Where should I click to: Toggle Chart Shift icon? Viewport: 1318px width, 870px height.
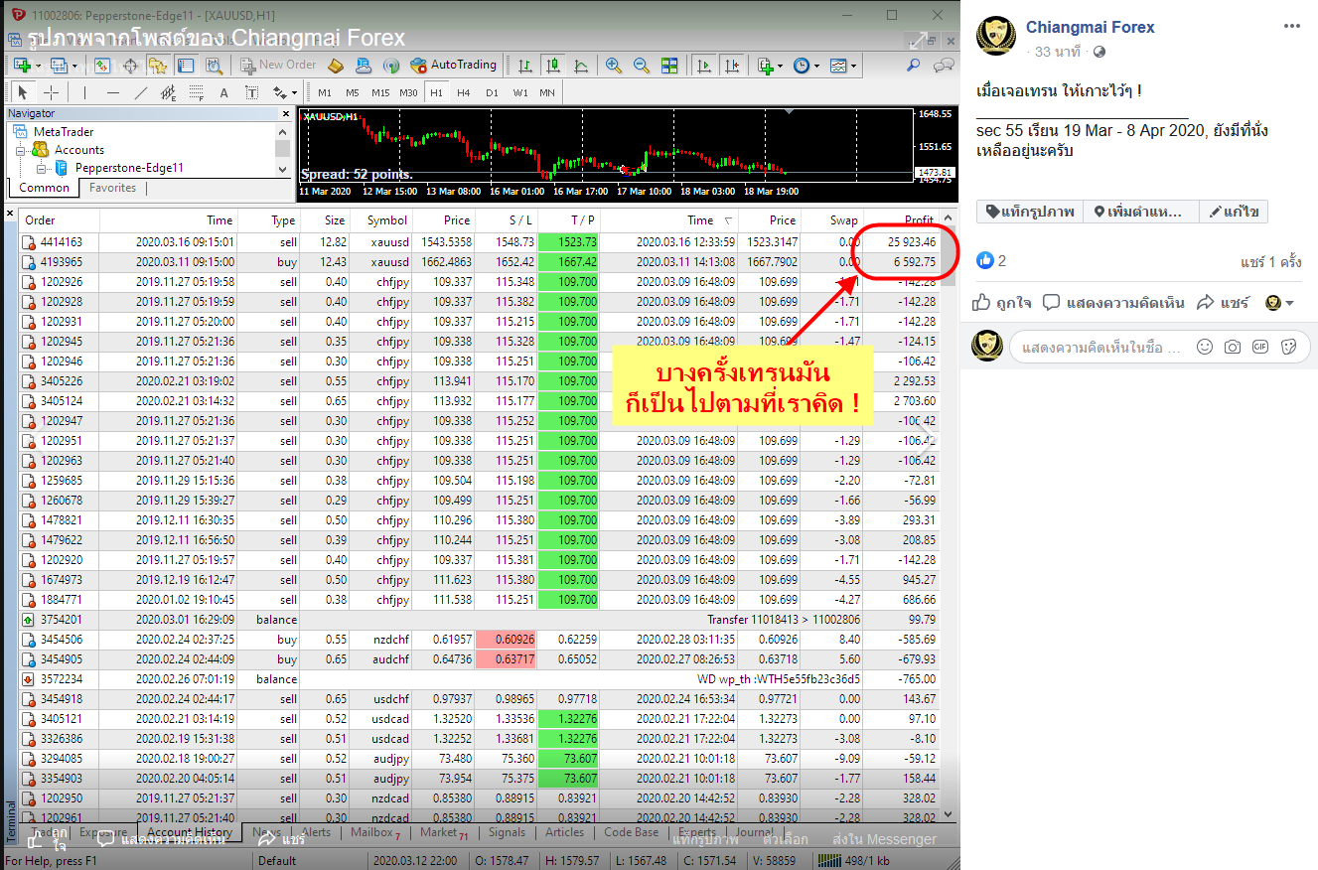pos(732,66)
